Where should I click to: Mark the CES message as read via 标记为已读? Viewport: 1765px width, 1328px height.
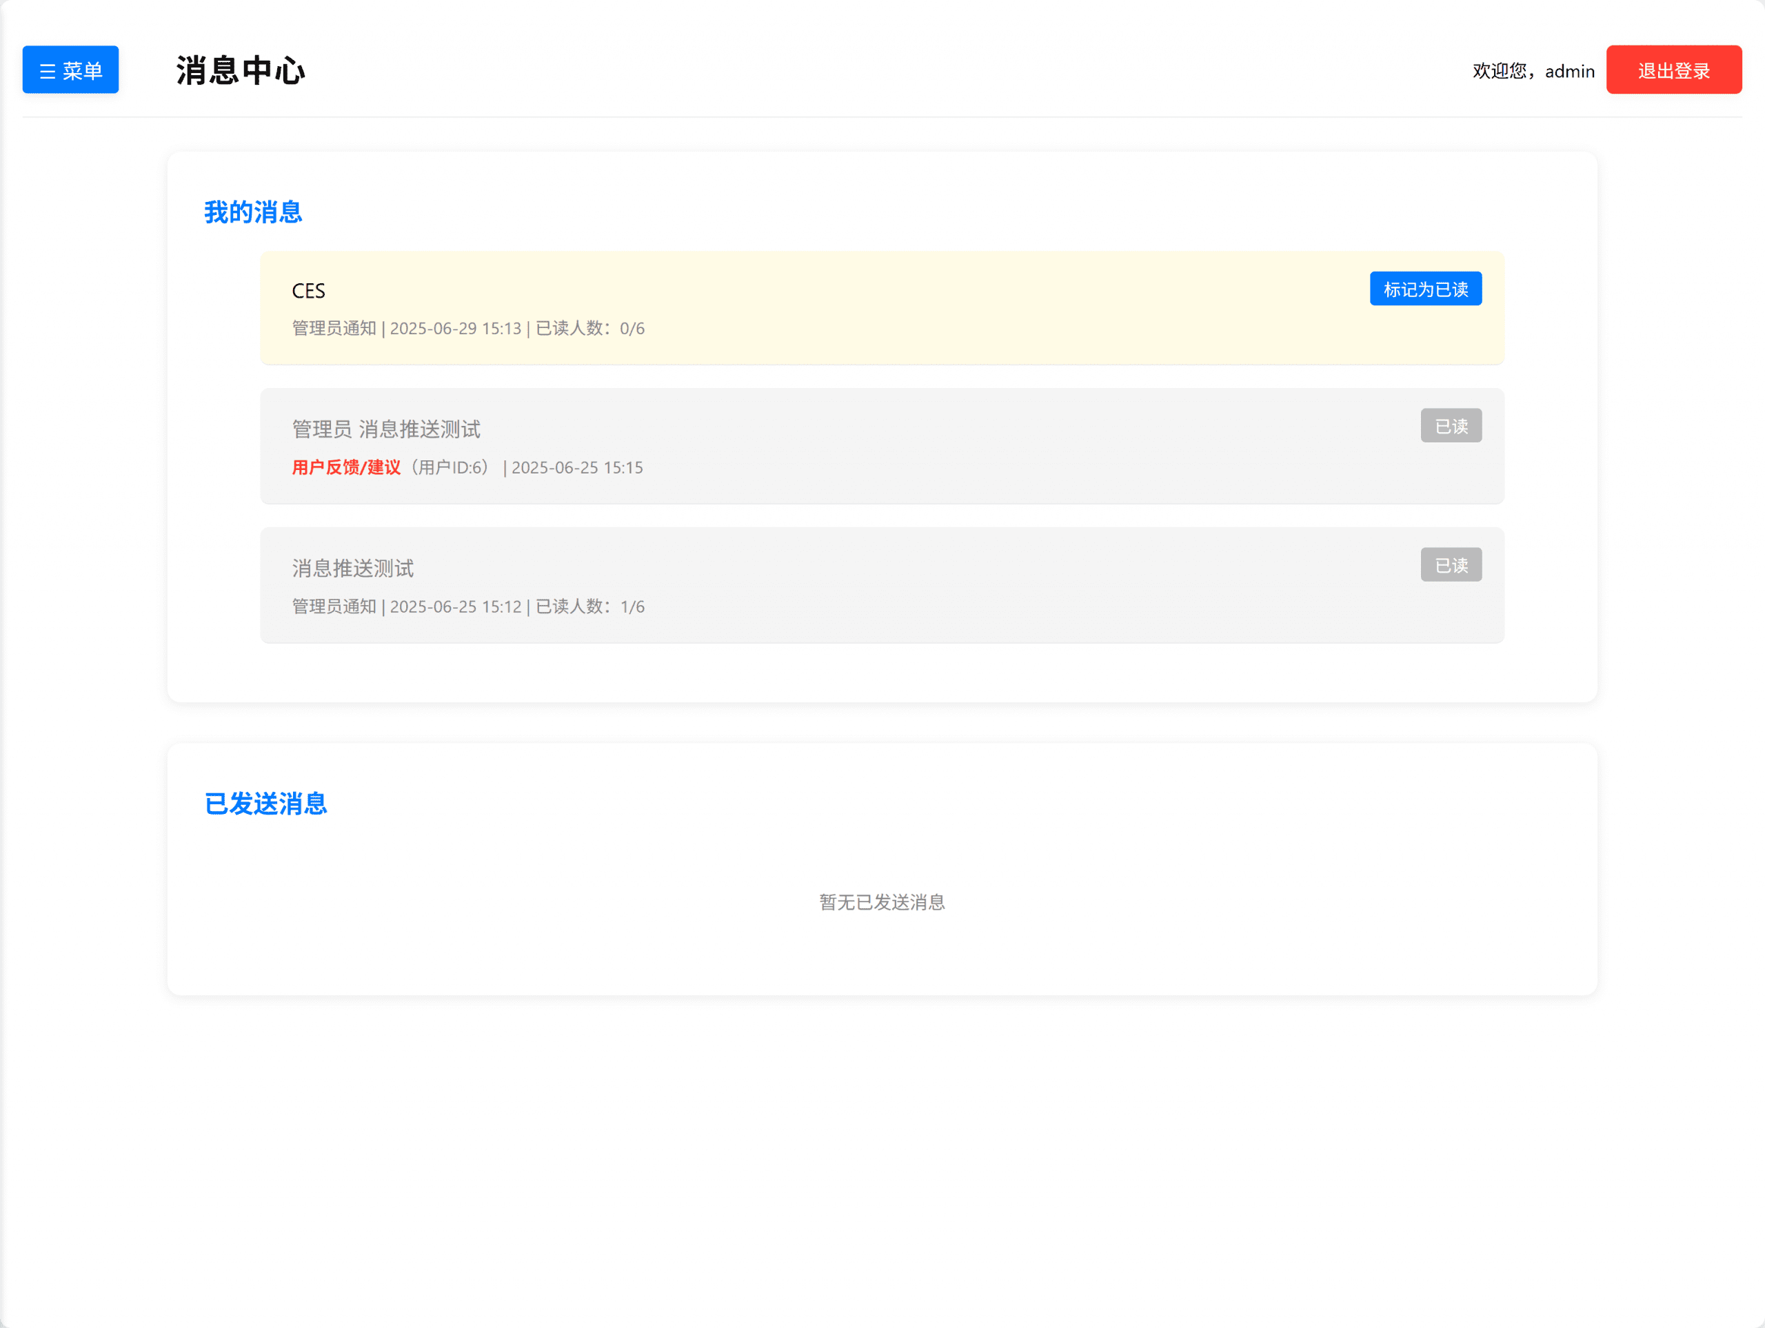click(x=1425, y=289)
